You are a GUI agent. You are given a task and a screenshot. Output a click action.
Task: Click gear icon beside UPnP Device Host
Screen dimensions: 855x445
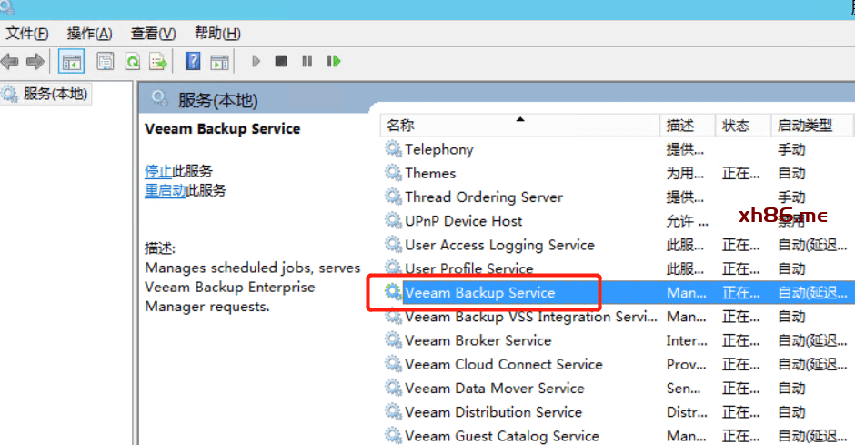click(393, 220)
